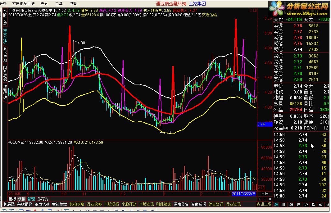Click the 2011/03/23/三 date marker
Image resolution: width=331 pixels, height=213 pixels.
(x=244, y=193)
